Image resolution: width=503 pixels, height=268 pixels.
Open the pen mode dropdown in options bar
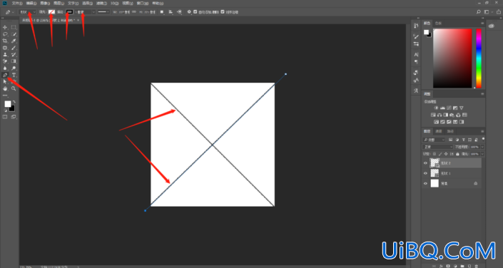tap(28, 12)
